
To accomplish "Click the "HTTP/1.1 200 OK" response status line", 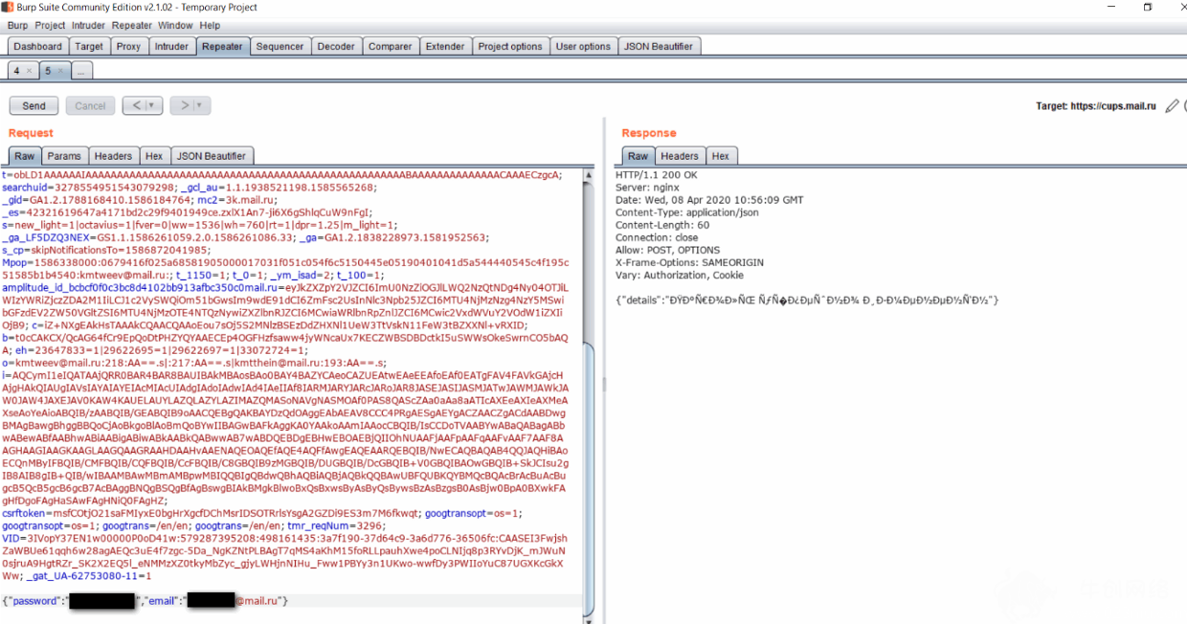I will pyautogui.click(x=657, y=175).
